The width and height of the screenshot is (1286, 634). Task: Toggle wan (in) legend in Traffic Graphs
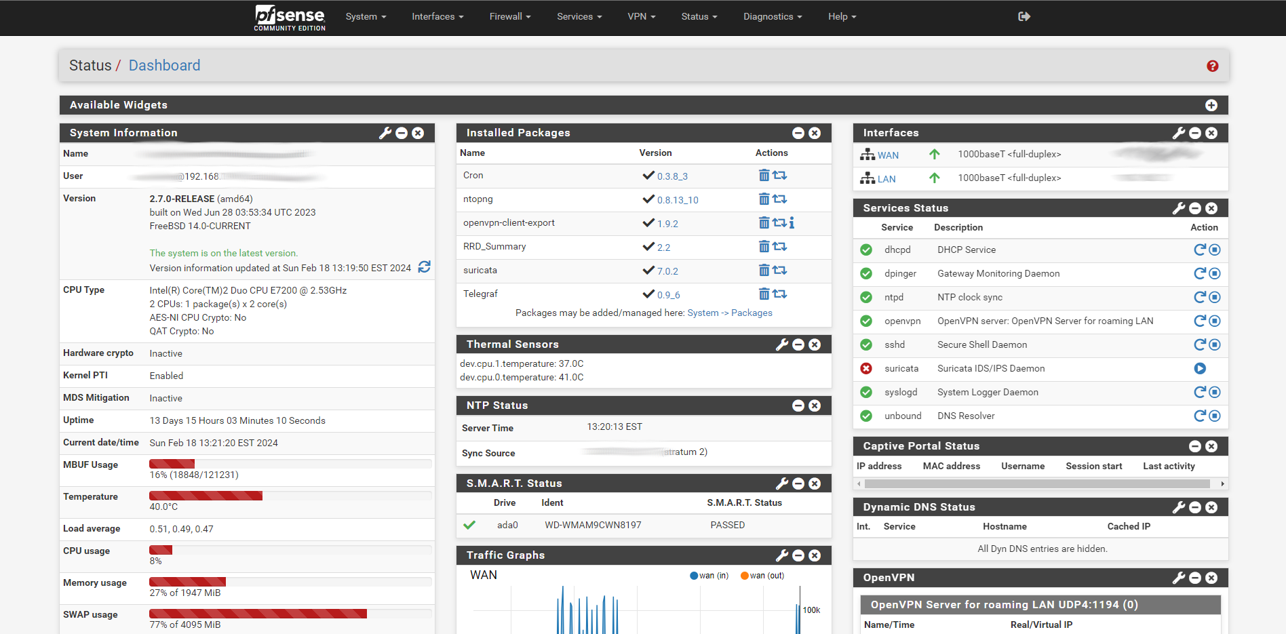(x=709, y=576)
